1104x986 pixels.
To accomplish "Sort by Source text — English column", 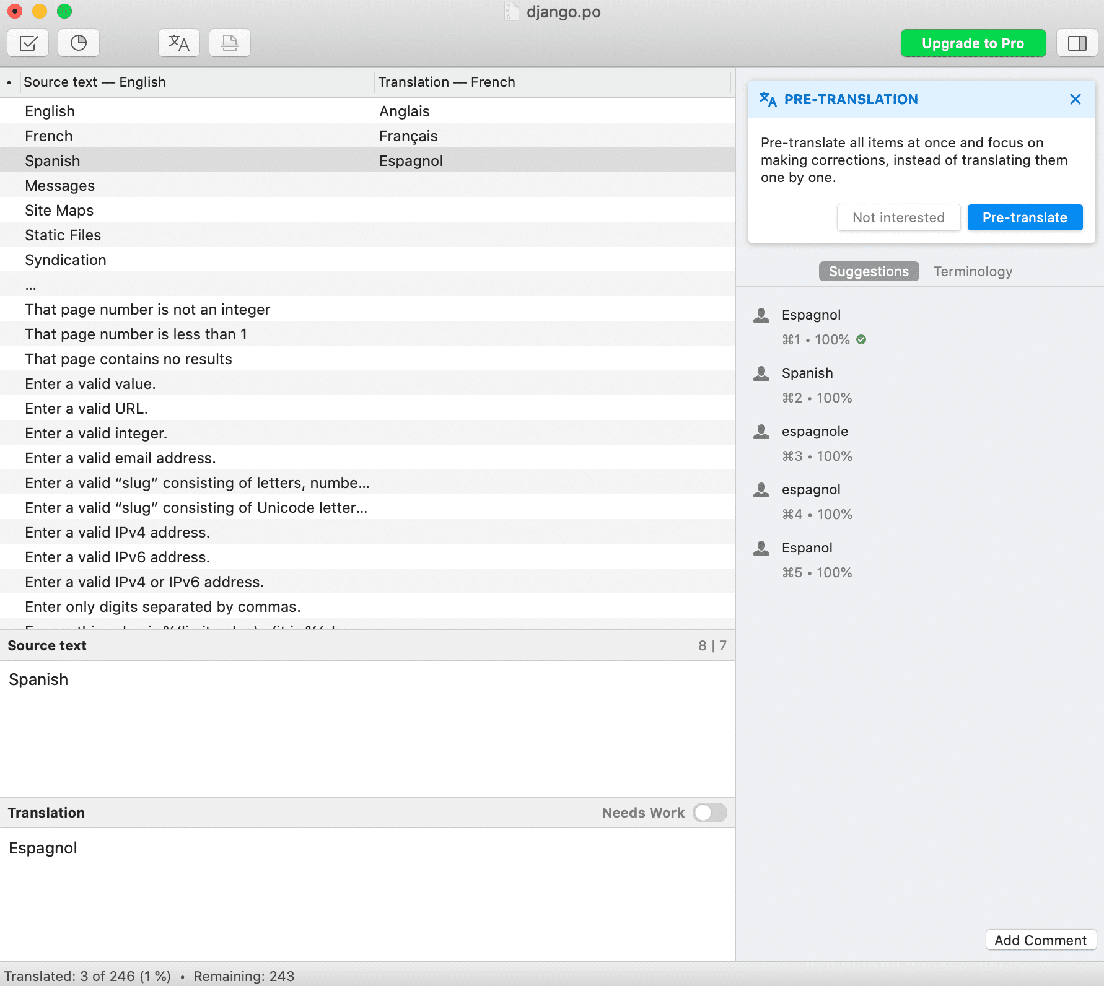I will 196,82.
